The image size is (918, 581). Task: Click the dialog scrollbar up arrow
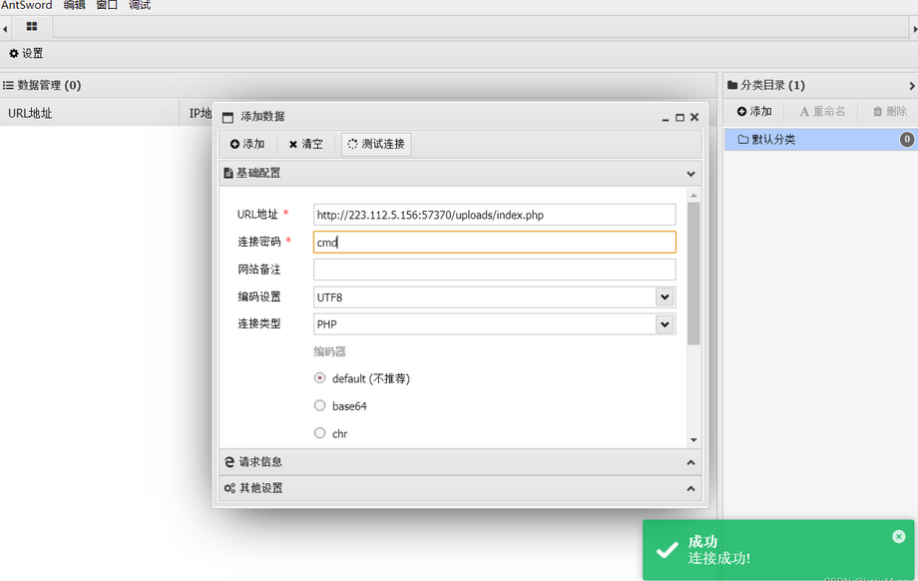(x=693, y=195)
